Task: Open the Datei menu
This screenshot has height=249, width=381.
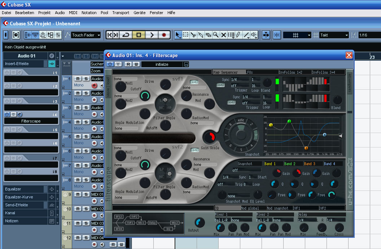Action: [6, 13]
